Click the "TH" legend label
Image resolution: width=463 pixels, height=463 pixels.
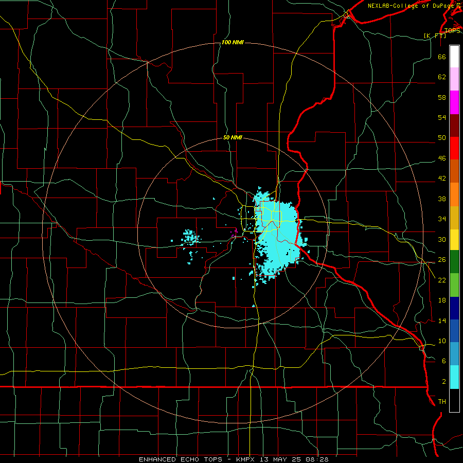point(442,402)
